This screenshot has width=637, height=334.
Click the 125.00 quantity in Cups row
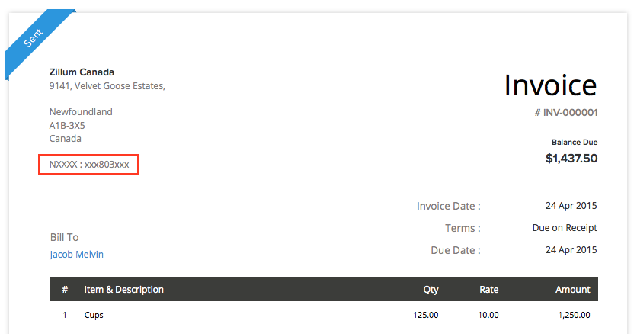tap(424, 315)
